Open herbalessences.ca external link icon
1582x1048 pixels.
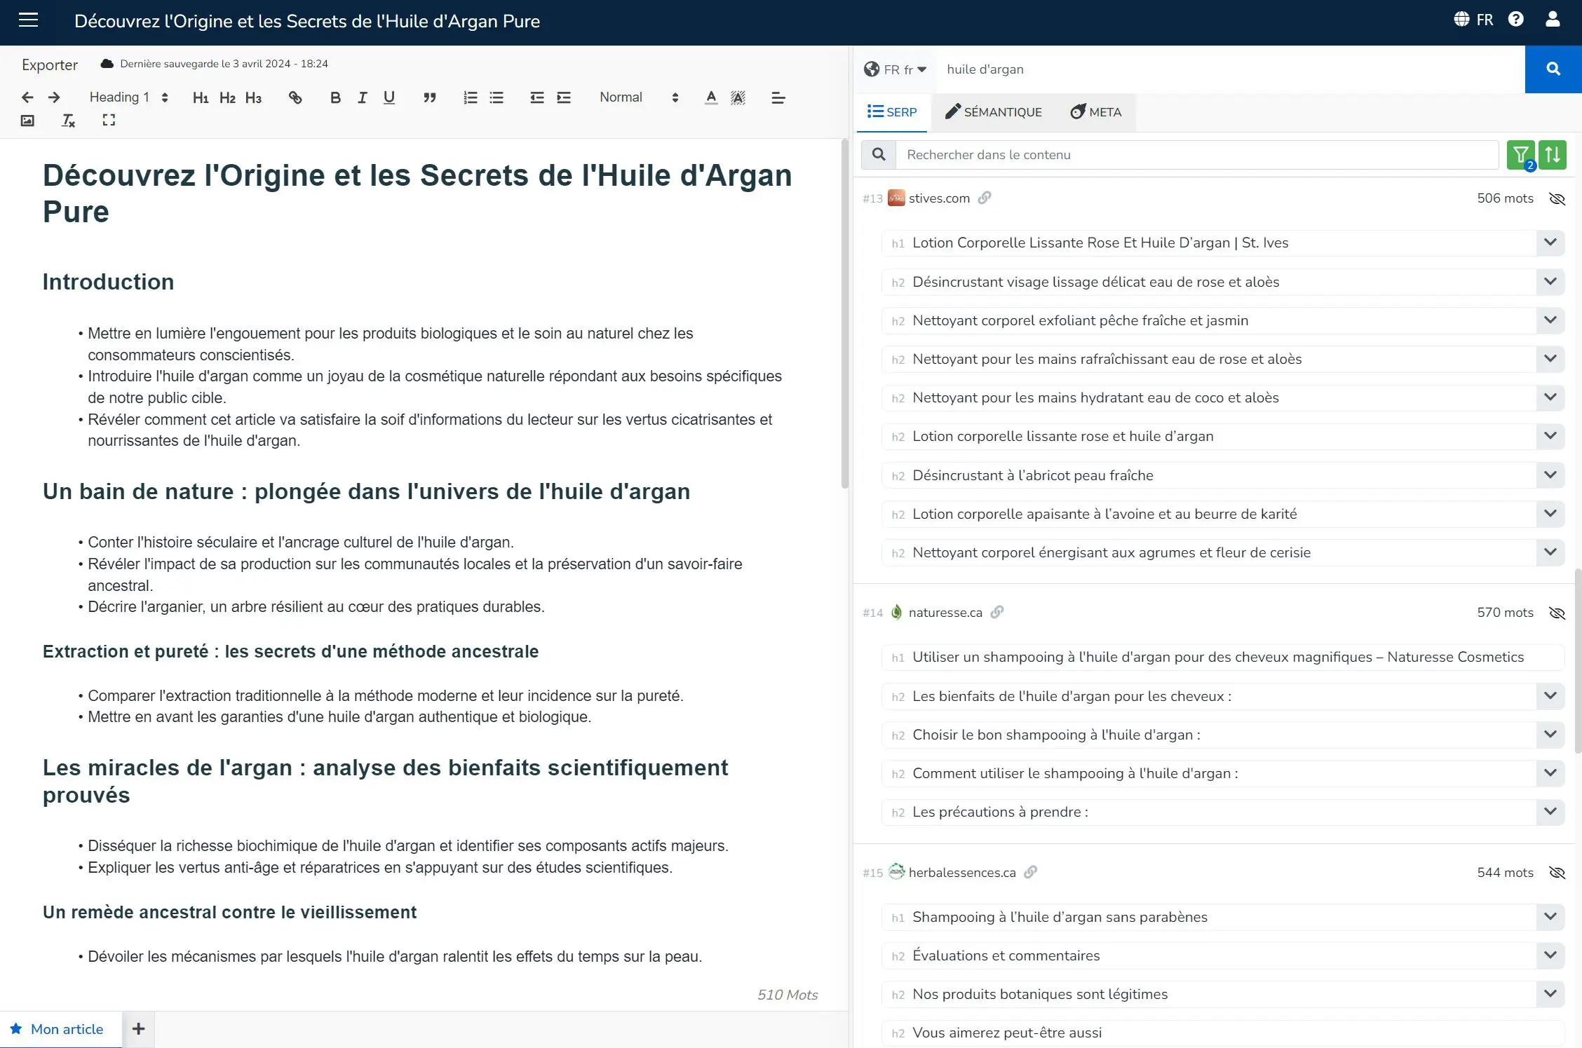coord(1030,872)
